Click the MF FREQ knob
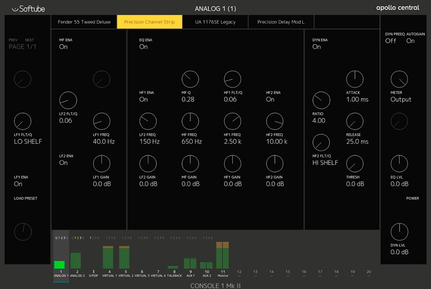This screenshot has height=289, width=431. (190, 121)
